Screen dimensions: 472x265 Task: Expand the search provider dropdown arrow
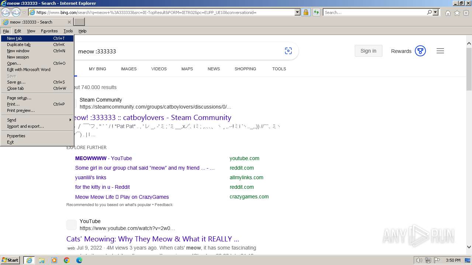pos(435,12)
